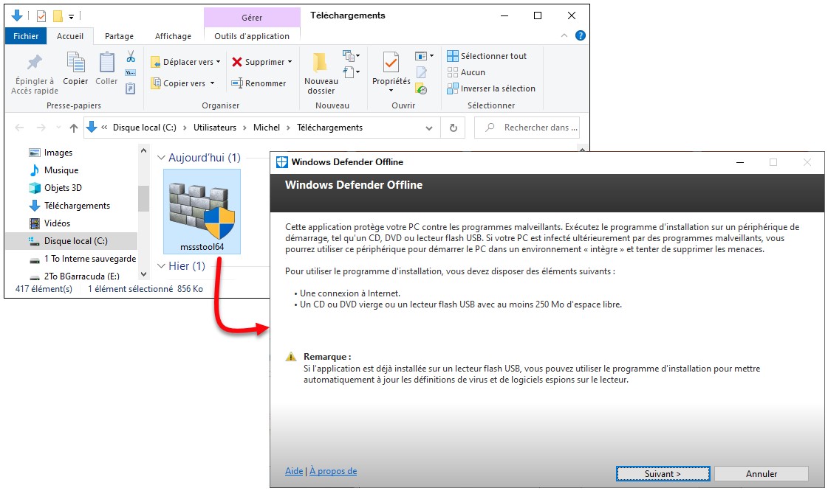The width and height of the screenshot is (828, 491).
Task: Collapse the Aujourd'hui group
Action: point(160,158)
